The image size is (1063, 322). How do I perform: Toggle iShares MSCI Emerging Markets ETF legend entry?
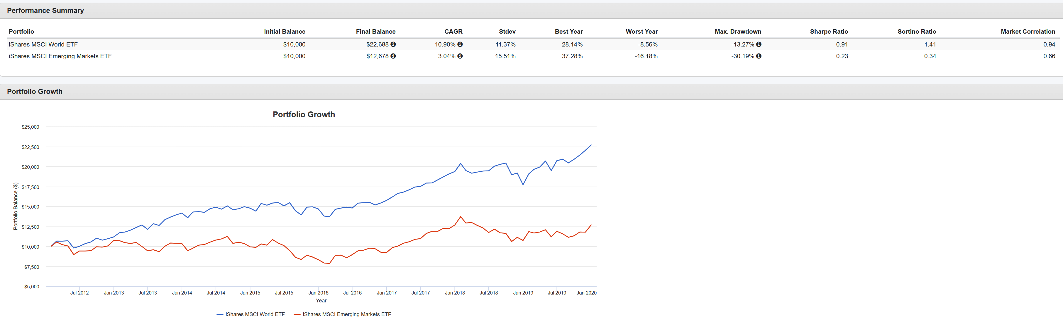click(x=346, y=314)
